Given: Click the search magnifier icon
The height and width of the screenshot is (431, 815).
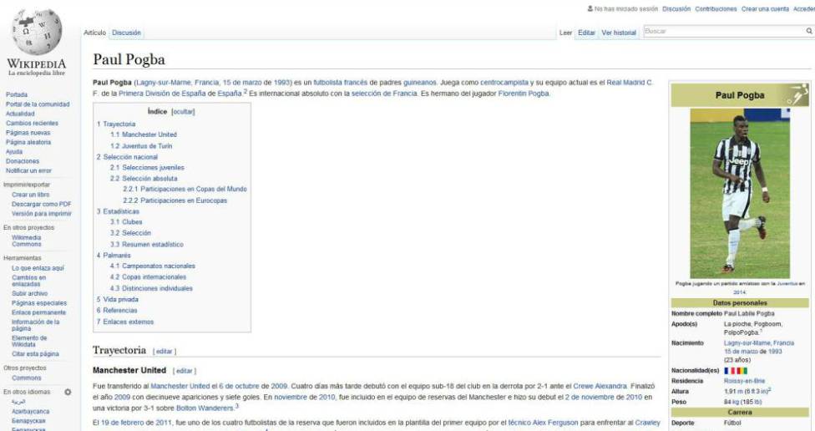Looking at the screenshot, I should (x=808, y=31).
